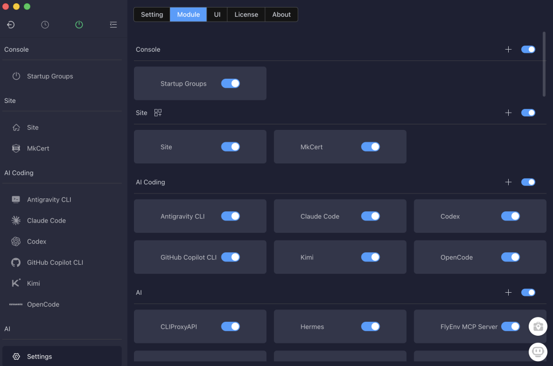Click the OpenCode logo icon in sidebar
This screenshot has height=366, width=553.
16,304
